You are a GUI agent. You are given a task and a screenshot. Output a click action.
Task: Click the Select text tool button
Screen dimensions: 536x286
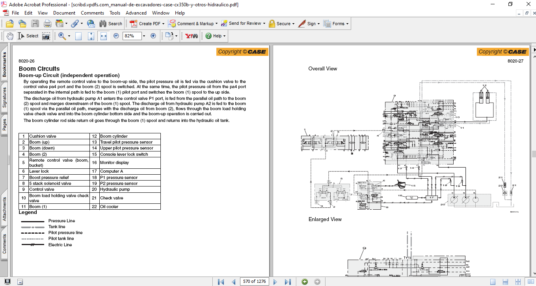coord(28,36)
